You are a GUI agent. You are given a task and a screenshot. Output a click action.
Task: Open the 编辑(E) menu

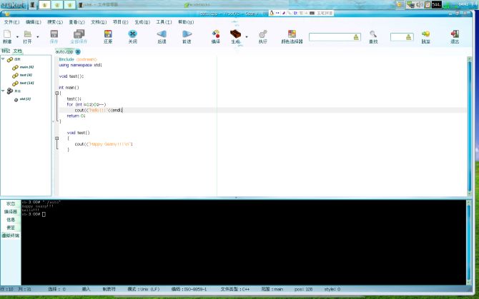[34, 22]
